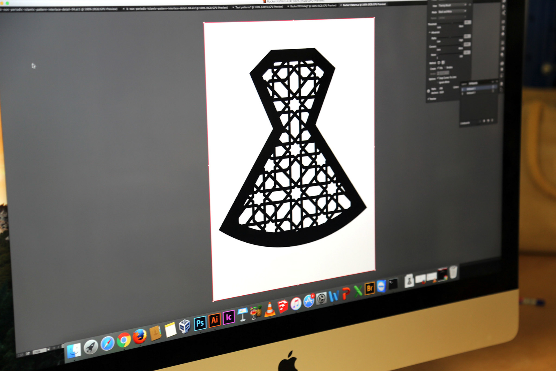Collapse the Advanced section in Image Trace
Screen dimensions: 556x371
pyautogui.click(x=430, y=32)
